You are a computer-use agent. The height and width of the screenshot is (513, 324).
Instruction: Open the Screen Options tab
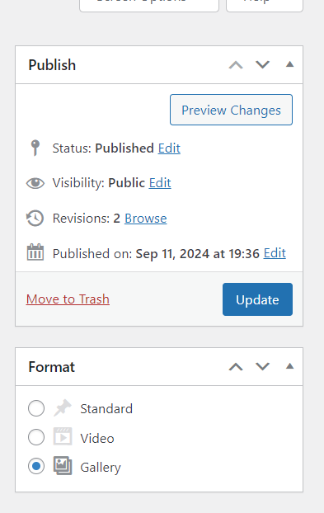point(149,5)
